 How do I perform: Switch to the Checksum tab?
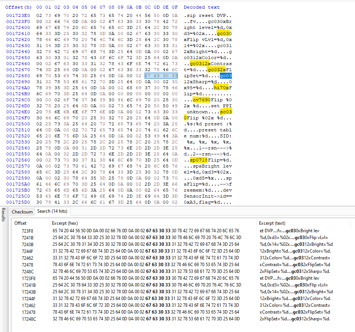coord(22,212)
